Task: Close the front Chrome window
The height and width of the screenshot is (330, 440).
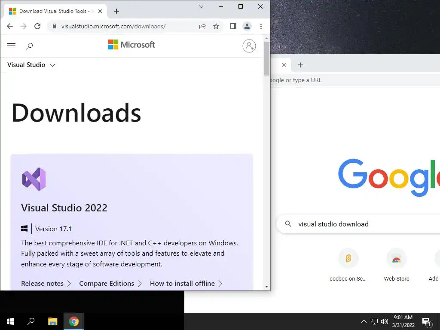Action: [x=260, y=6]
